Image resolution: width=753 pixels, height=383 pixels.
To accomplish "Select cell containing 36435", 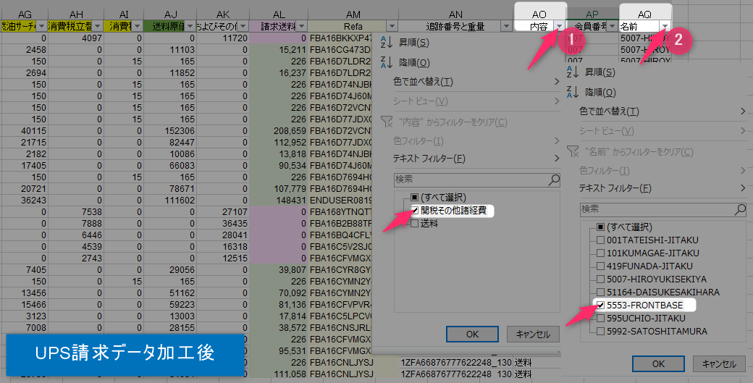I will pyautogui.click(x=223, y=223).
